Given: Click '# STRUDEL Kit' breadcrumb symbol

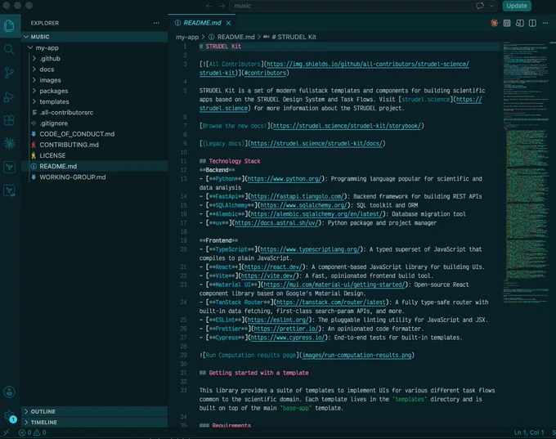Looking at the screenshot, I should (x=294, y=37).
